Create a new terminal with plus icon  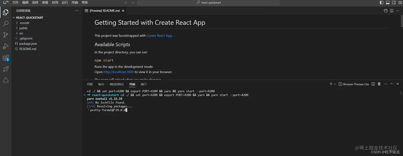pyautogui.click(x=331, y=84)
